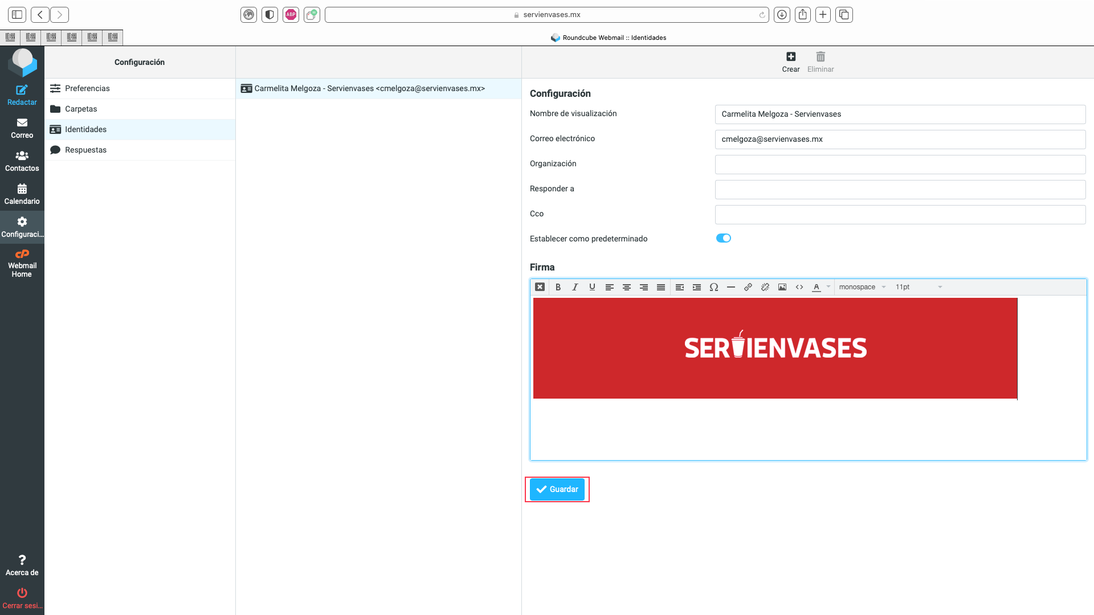
Task: Toggle Establecer como predeterminado switch
Action: (723, 238)
